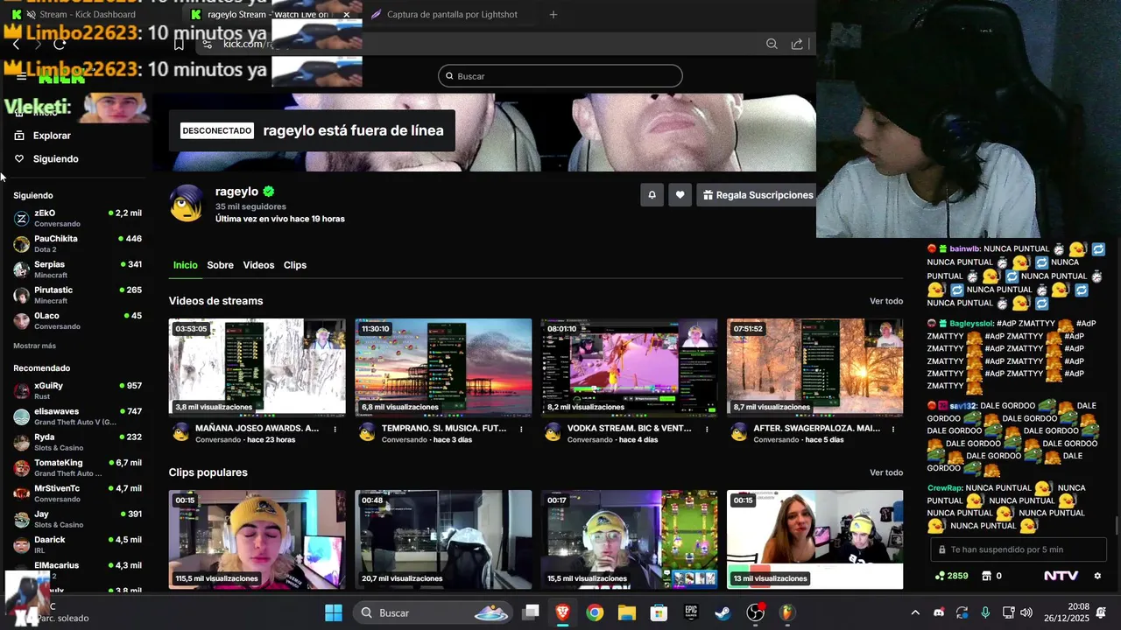Open options menu for VODKA STREAM video

point(707,430)
